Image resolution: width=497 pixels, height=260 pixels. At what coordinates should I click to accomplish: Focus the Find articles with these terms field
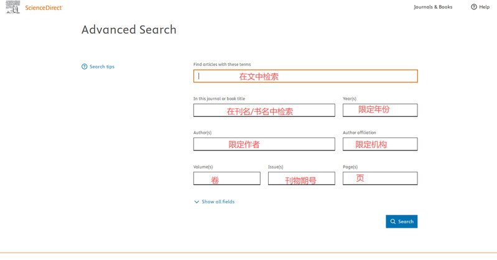[x=305, y=76]
